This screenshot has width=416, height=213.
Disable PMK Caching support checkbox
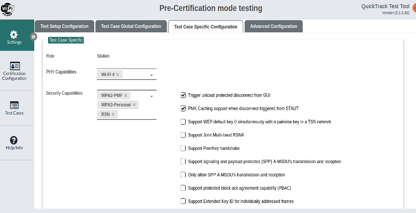click(x=183, y=108)
